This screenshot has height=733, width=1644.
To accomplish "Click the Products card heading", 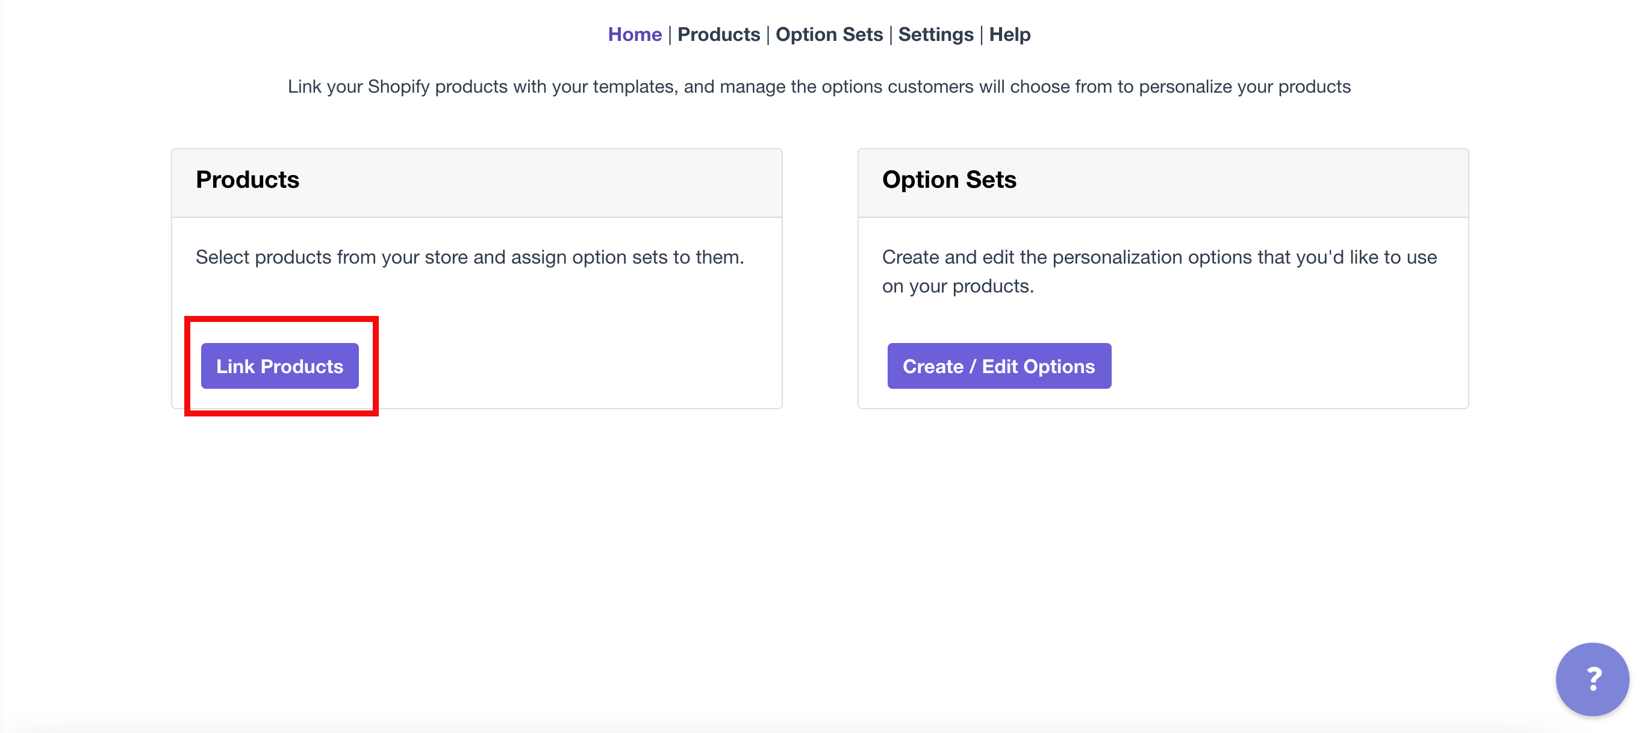I will click(248, 180).
